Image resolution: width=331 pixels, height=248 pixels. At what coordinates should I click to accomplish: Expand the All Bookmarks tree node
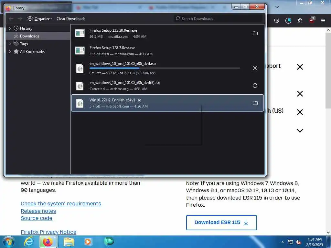[10, 51]
